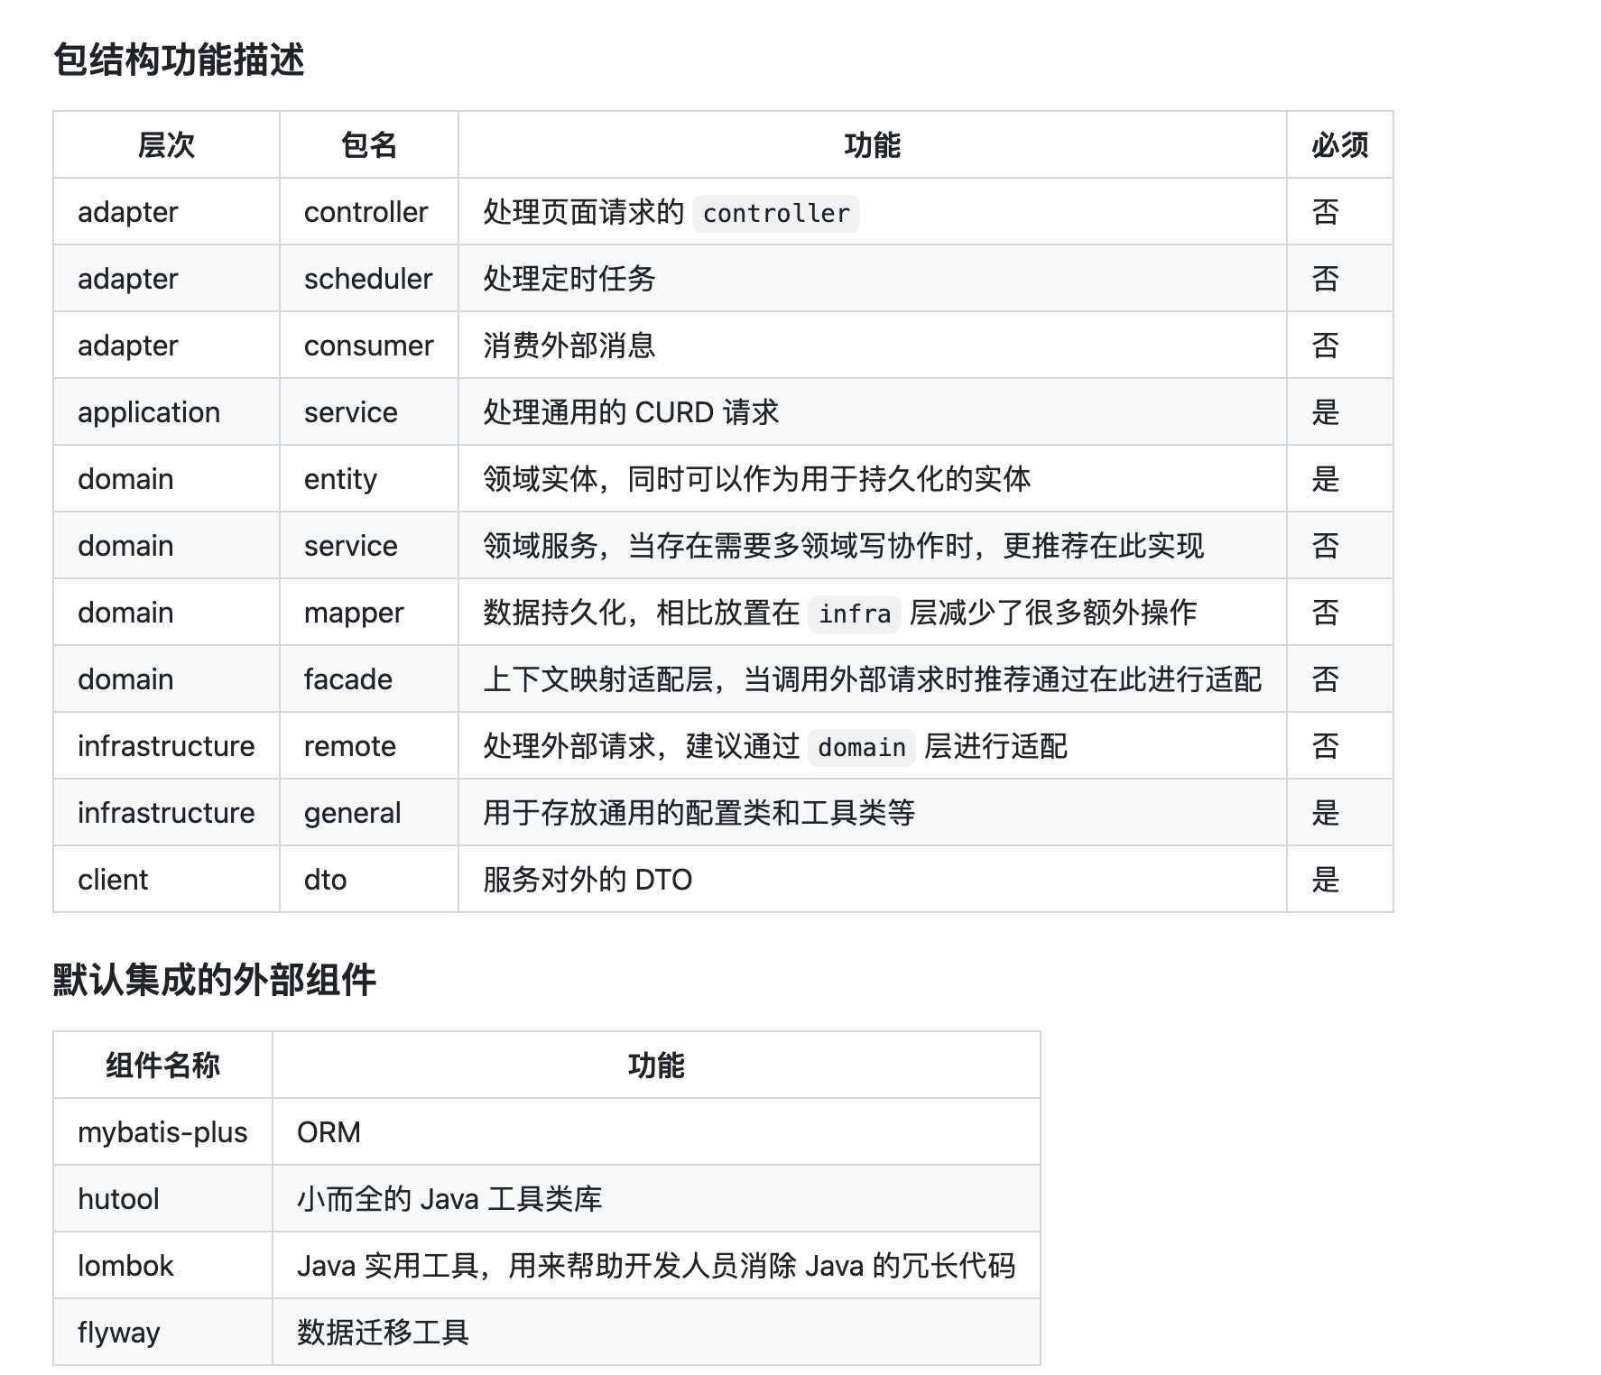Click the inline code controller in 功能 column
This screenshot has width=1601, height=1375.
point(776,214)
